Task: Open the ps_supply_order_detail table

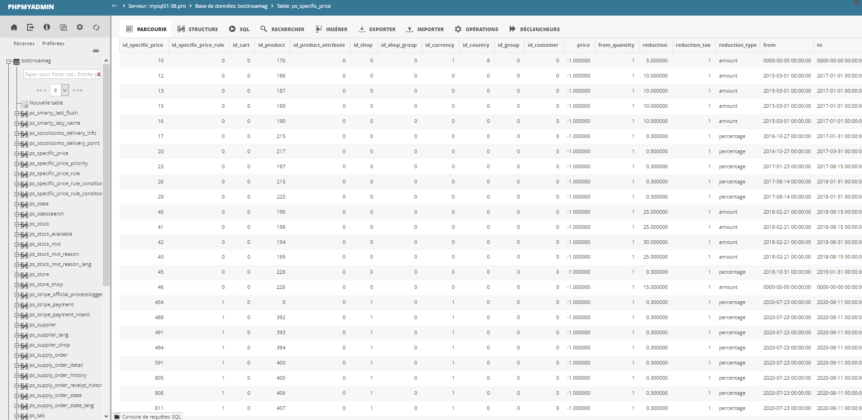Action: tap(56, 365)
